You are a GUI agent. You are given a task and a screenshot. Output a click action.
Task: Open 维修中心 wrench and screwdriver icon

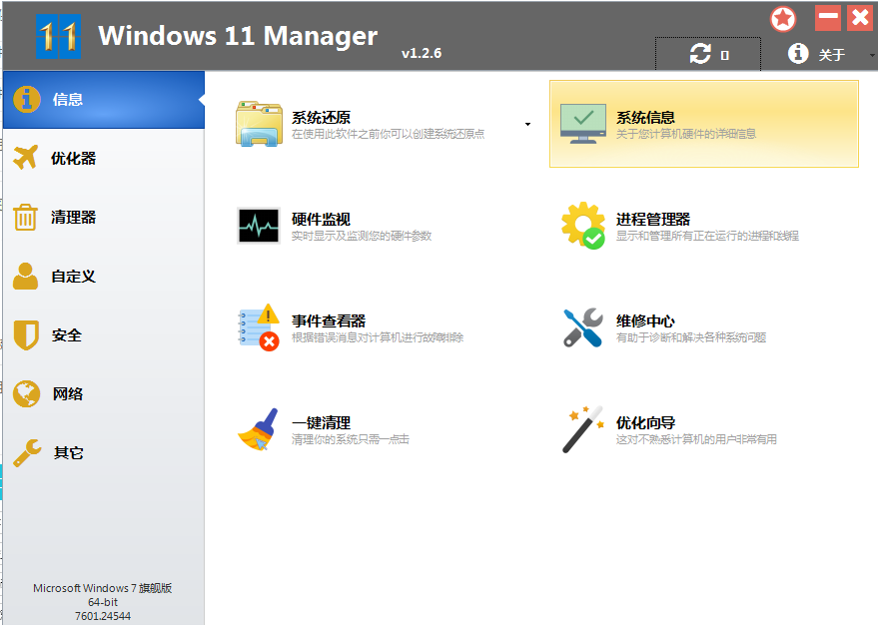(x=583, y=327)
